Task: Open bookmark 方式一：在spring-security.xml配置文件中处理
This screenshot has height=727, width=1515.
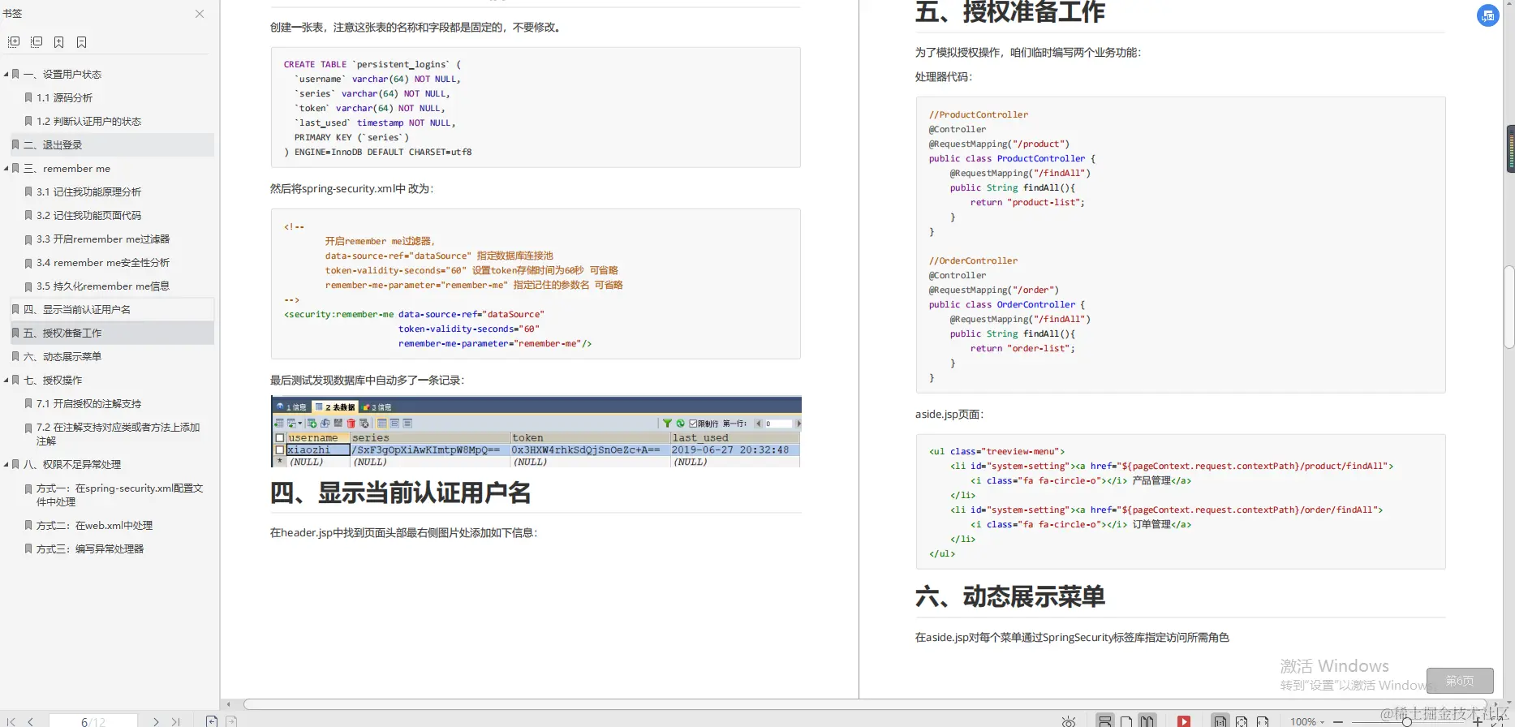Action: point(119,494)
